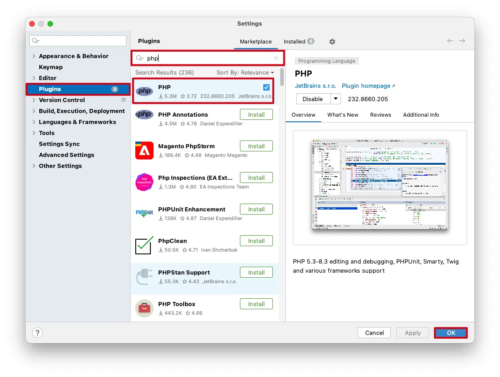
Task: Expand the Languages & Frameworks section
Action: click(34, 122)
